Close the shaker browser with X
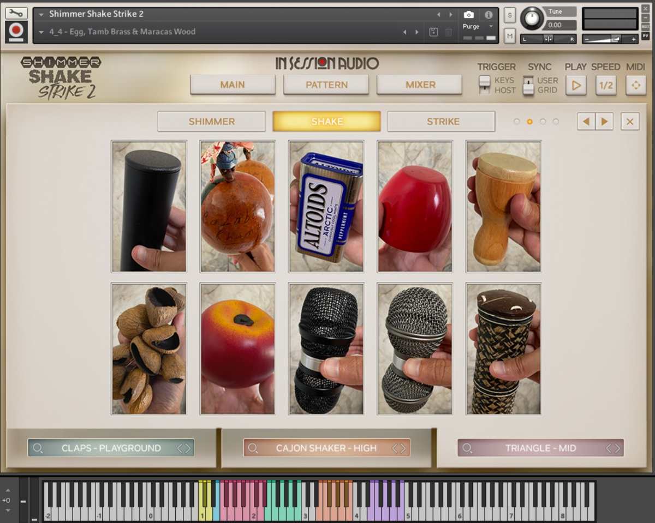 click(630, 122)
